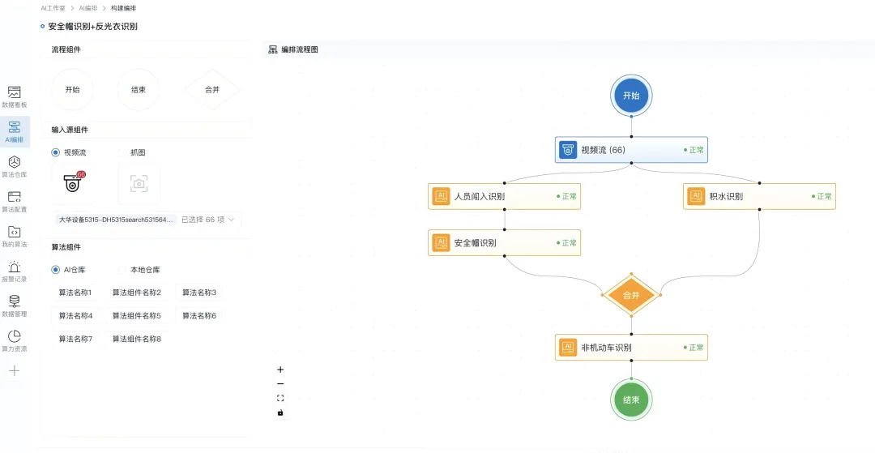875x453 pixels.
Task: Select the 积水识别 node
Action: pos(759,196)
